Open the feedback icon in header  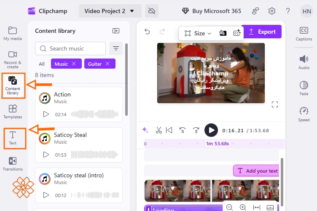pyautogui.click(x=255, y=11)
